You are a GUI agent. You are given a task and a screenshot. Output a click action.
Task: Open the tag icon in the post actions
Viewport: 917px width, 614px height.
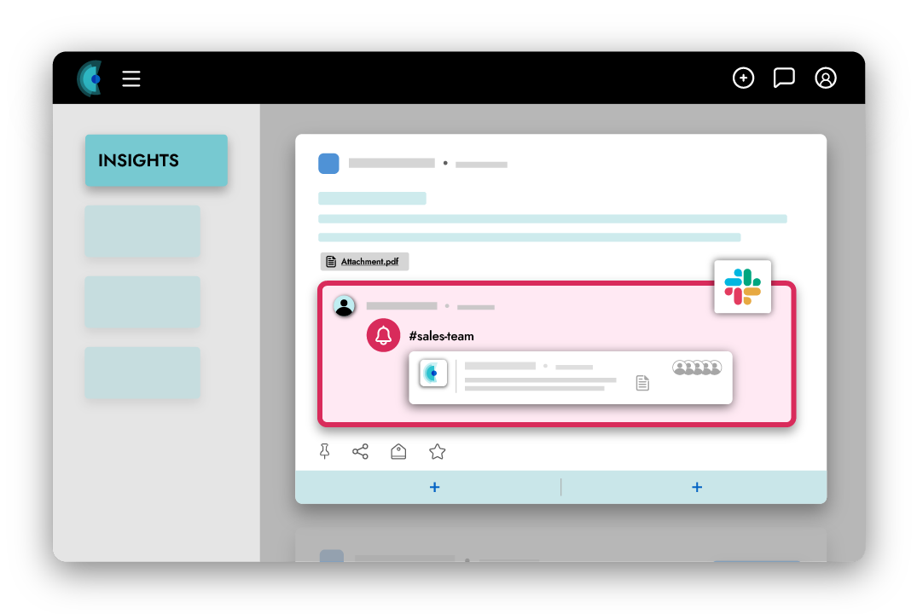398,451
